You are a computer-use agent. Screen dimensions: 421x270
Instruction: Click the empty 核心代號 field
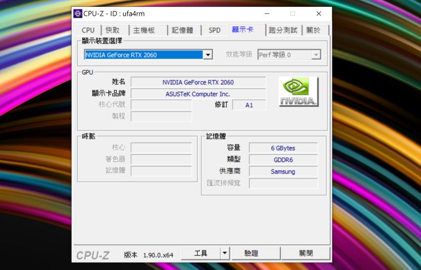click(x=161, y=105)
